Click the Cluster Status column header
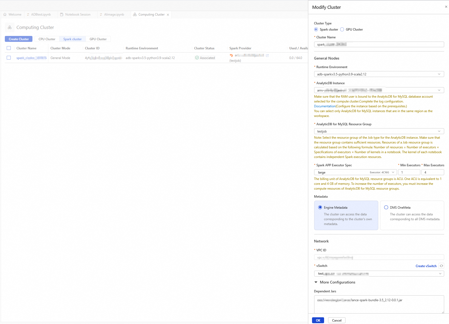Image resolution: width=449 pixels, height=324 pixels. pyautogui.click(x=204, y=48)
